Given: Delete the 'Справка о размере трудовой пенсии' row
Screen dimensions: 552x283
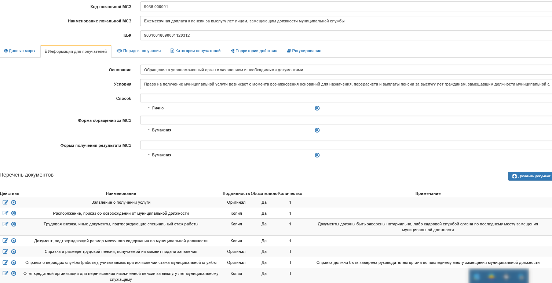Looking at the screenshot, I should [x=14, y=251].
